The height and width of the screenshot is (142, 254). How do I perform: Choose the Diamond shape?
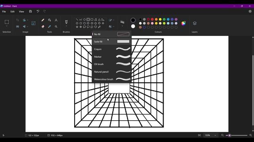[x=77, y=23]
